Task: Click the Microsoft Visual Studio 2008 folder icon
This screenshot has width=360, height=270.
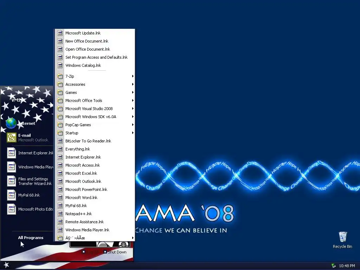Action: coord(60,109)
